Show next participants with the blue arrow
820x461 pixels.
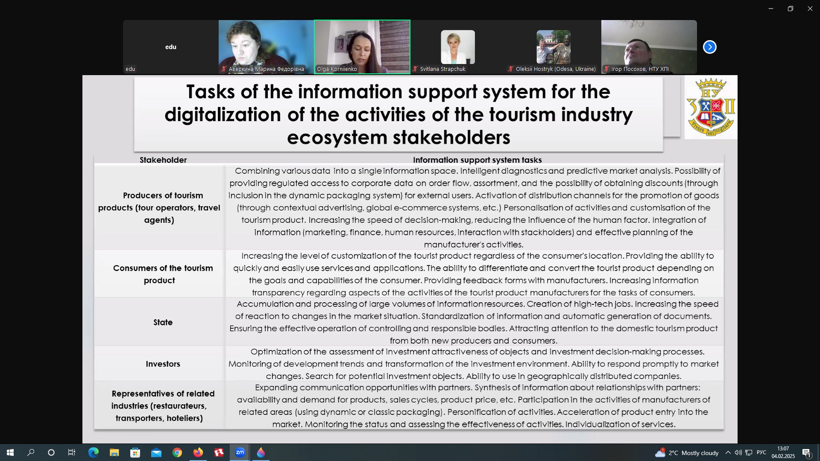click(x=709, y=47)
